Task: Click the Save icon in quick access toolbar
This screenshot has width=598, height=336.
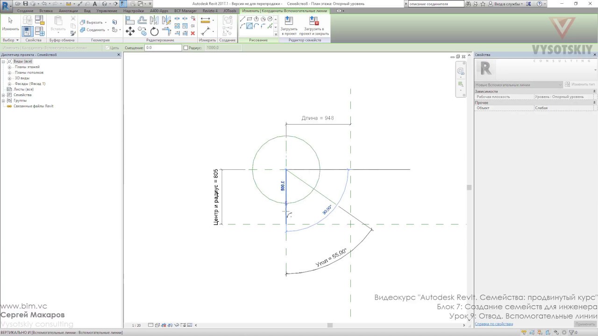Action: [27, 4]
